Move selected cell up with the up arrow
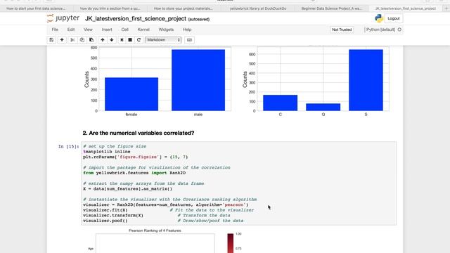This screenshot has width=450, height=253. [103, 40]
